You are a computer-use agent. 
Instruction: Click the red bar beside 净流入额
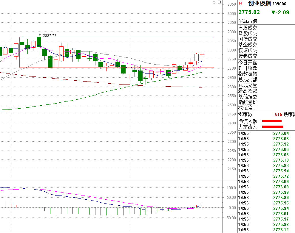(272, 121)
